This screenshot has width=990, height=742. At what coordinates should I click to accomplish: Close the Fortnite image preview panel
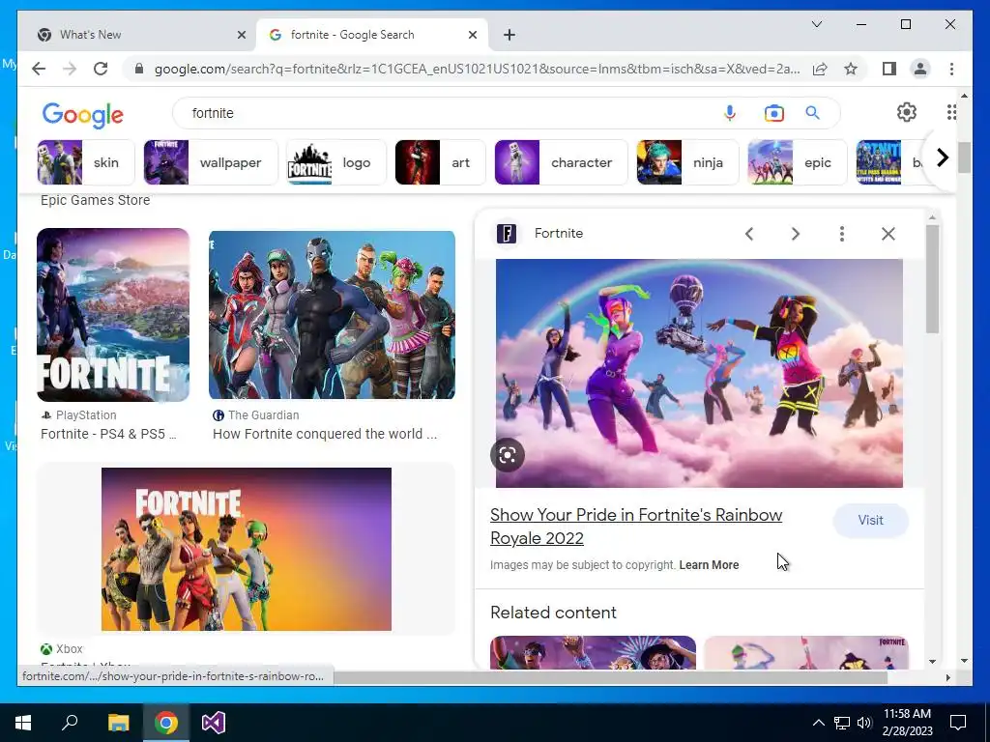888,234
